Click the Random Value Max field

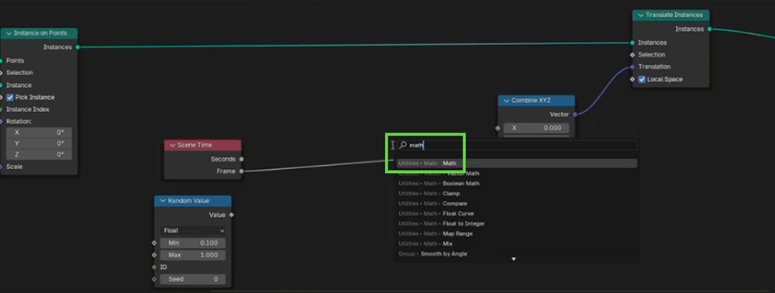[x=193, y=255]
